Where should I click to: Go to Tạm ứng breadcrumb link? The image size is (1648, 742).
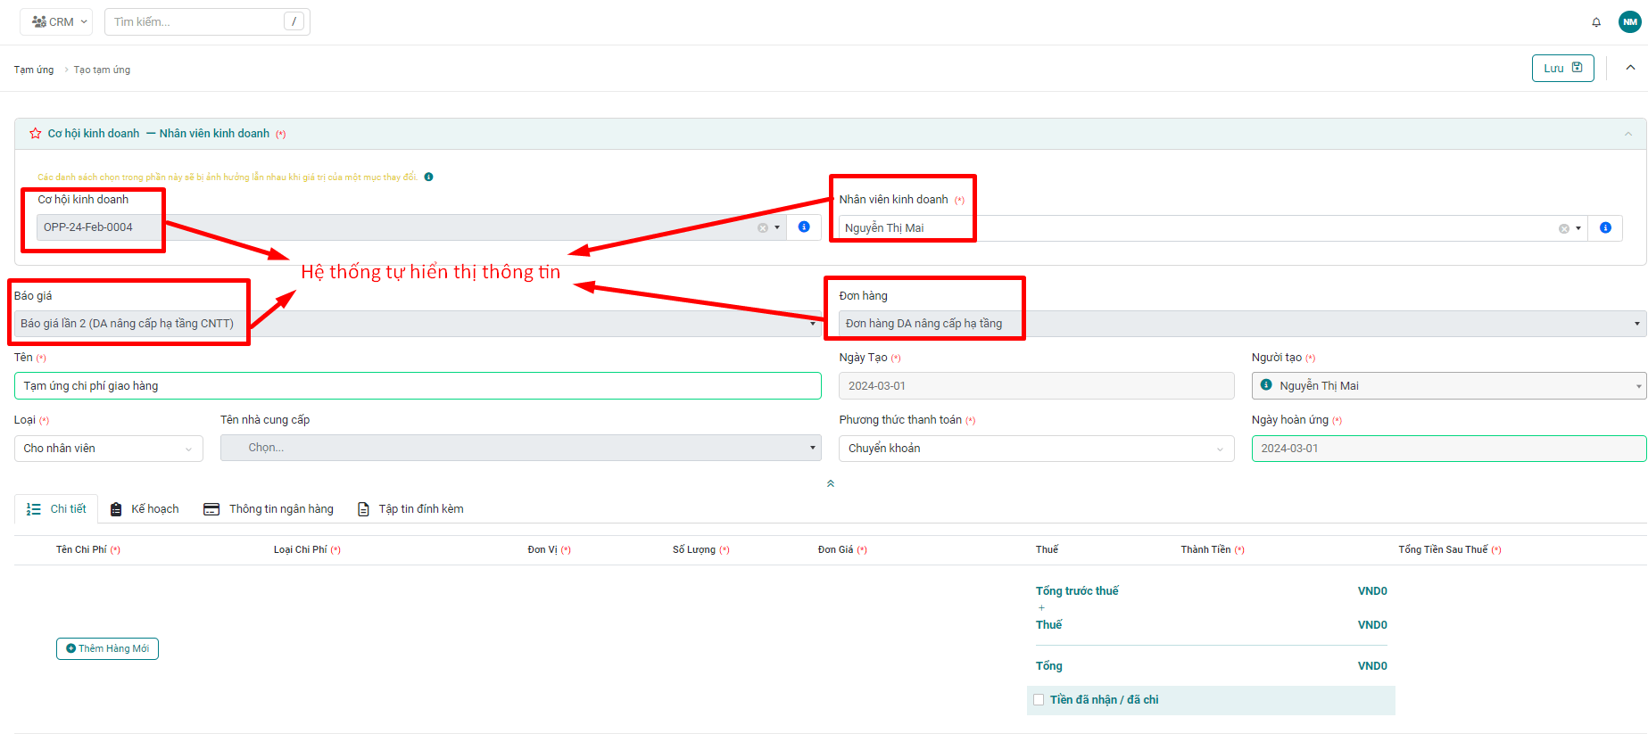coord(34,70)
